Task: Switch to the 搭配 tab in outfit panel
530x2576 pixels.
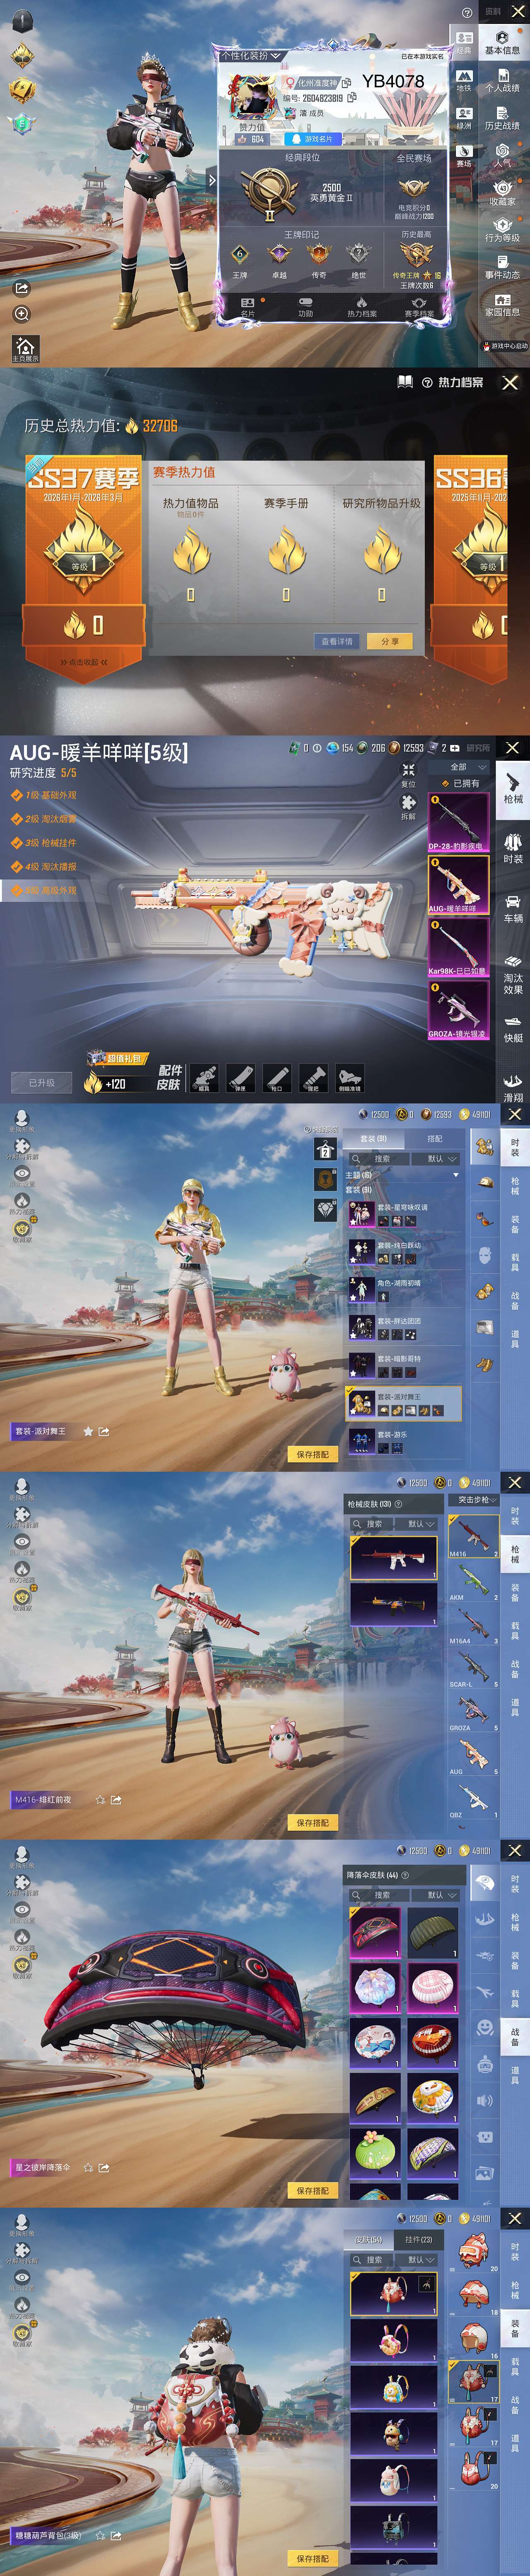Action: click(435, 1138)
